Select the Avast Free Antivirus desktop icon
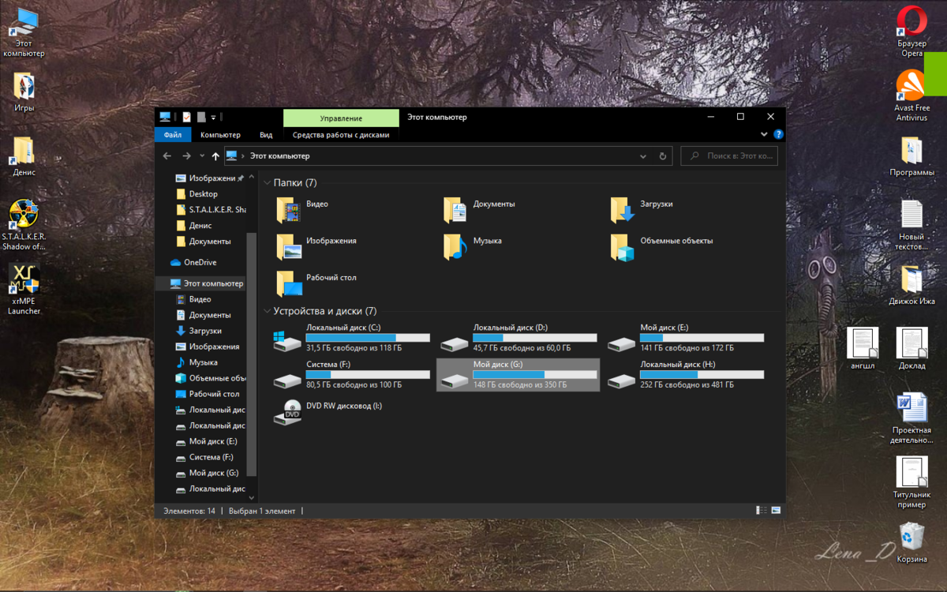This screenshot has height=592, width=947. (911, 96)
